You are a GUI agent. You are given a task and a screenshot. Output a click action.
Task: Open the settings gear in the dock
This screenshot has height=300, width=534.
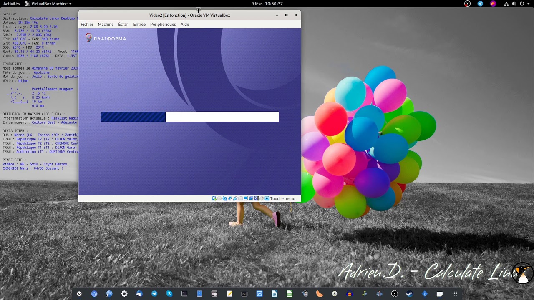click(x=124, y=294)
